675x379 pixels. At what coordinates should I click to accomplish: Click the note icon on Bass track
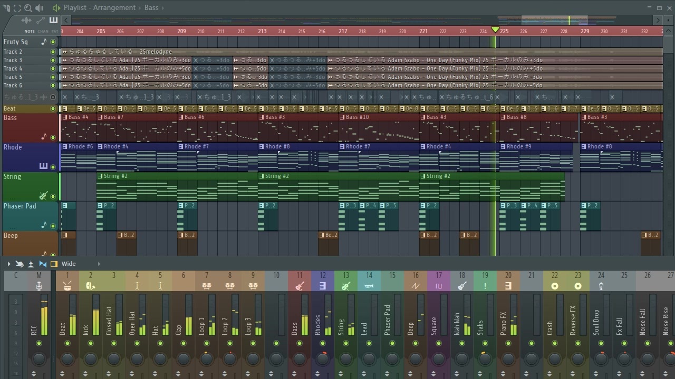click(44, 137)
